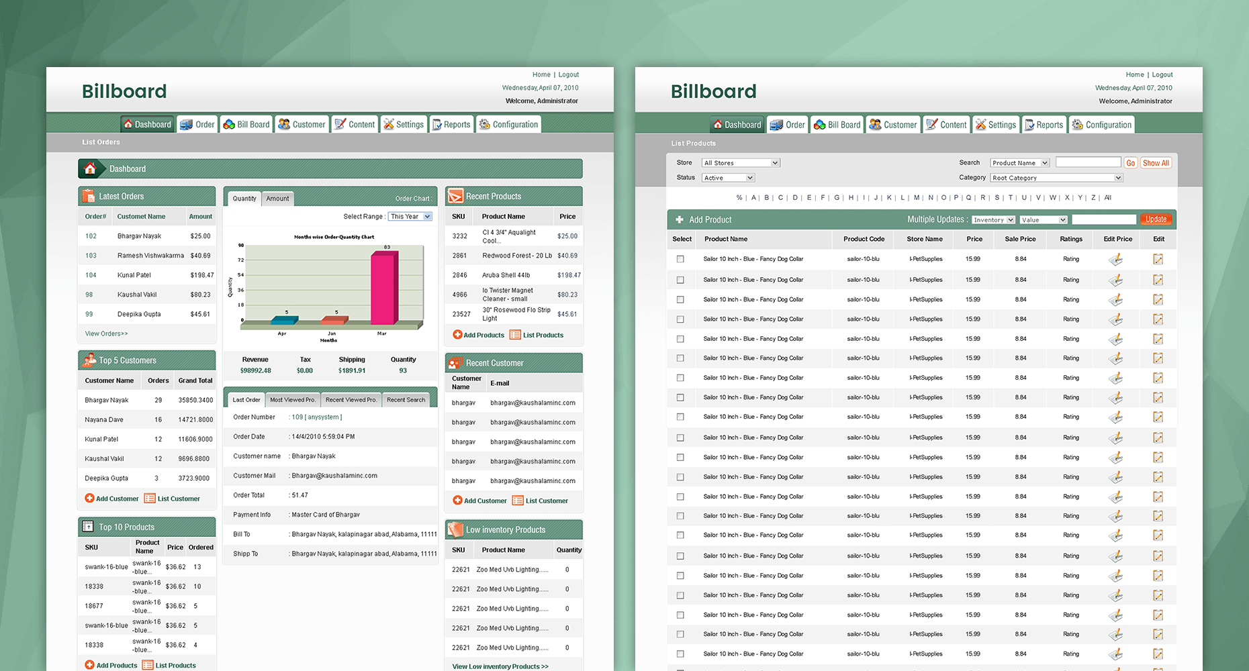The image size is (1249, 671).
Task: Open Order tab in left Billboard window
Action: click(197, 124)
